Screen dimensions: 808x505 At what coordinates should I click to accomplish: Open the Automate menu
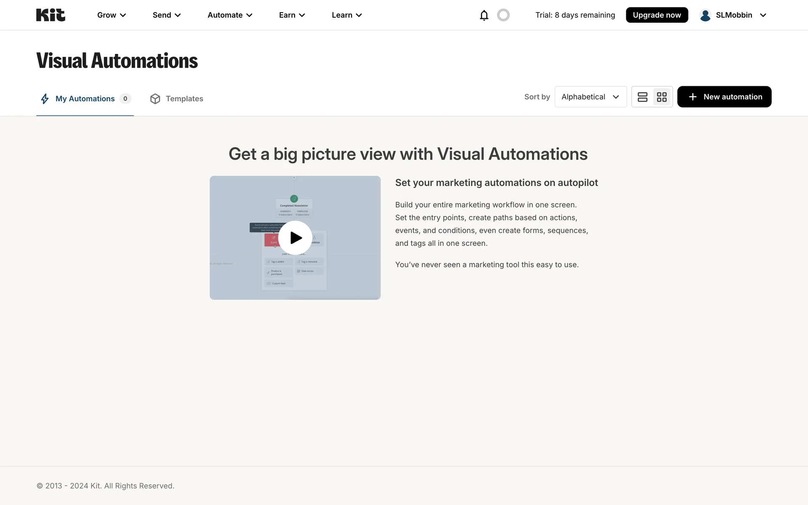pyautogui.click(x=230, y=15)
